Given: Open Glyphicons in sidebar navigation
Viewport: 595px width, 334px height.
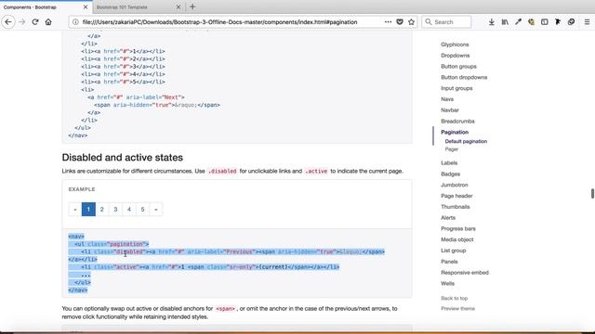Looking at the screenshot, I should pyautogui.click(x=455, y=45).
